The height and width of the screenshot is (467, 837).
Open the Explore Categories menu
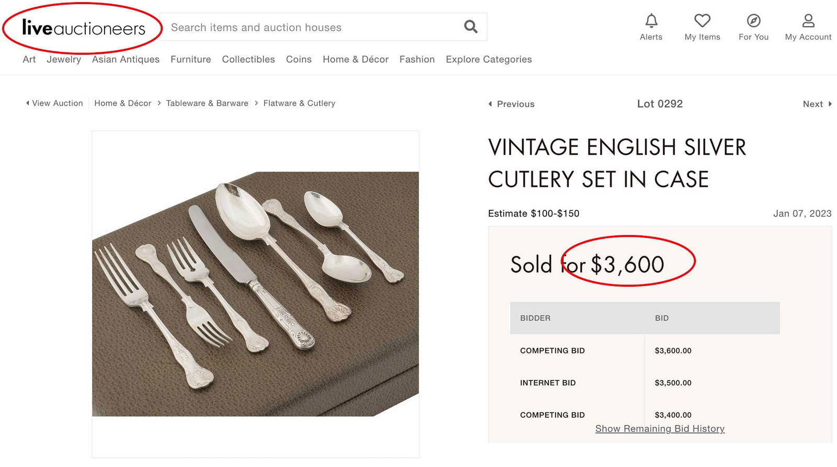(489, 59)
